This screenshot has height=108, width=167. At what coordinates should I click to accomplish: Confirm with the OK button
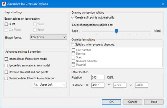tap(112, 102)
